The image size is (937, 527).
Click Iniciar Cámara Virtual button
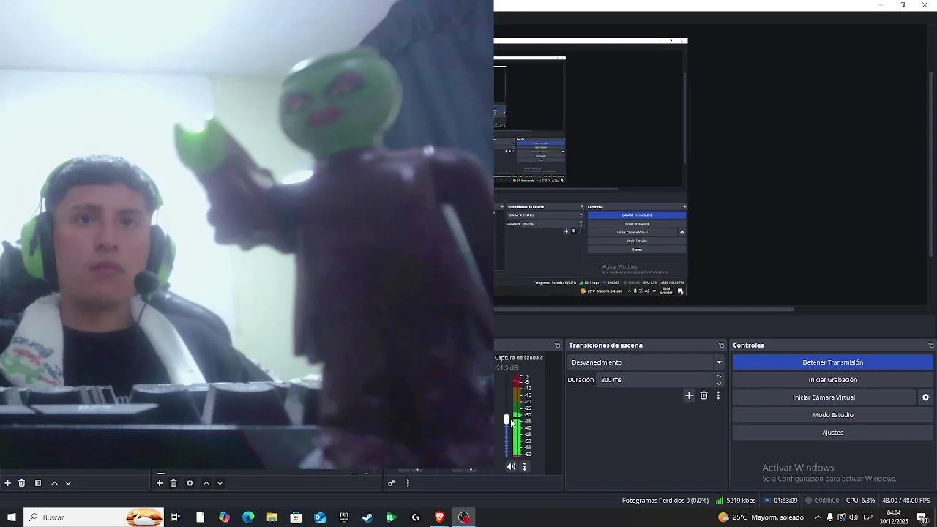(824, 397)
